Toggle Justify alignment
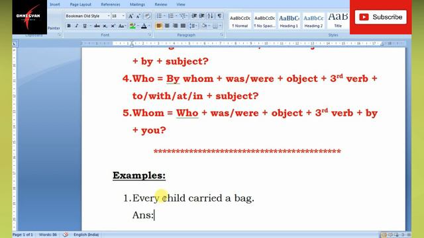Image resolution: width=424 pixels, height=238 pixels. pos(183,26)
